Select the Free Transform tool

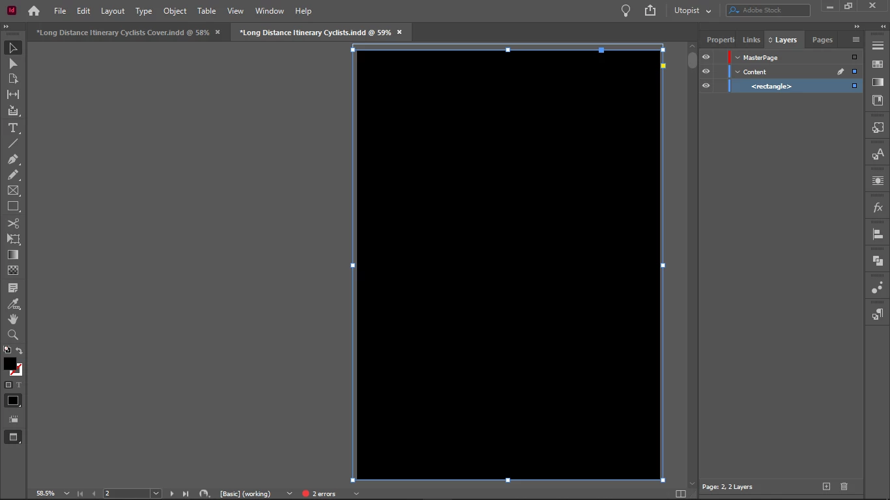pyautogui.click(x=13, y=239)
